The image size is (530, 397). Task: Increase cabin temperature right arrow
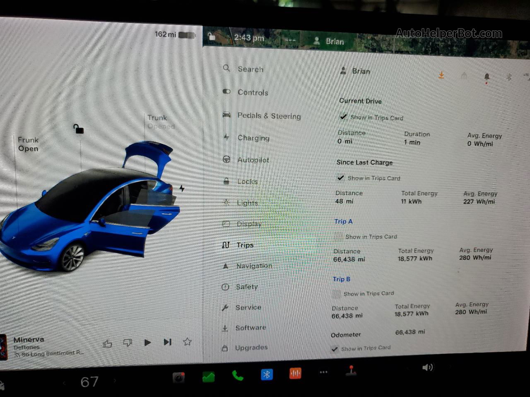115,381
